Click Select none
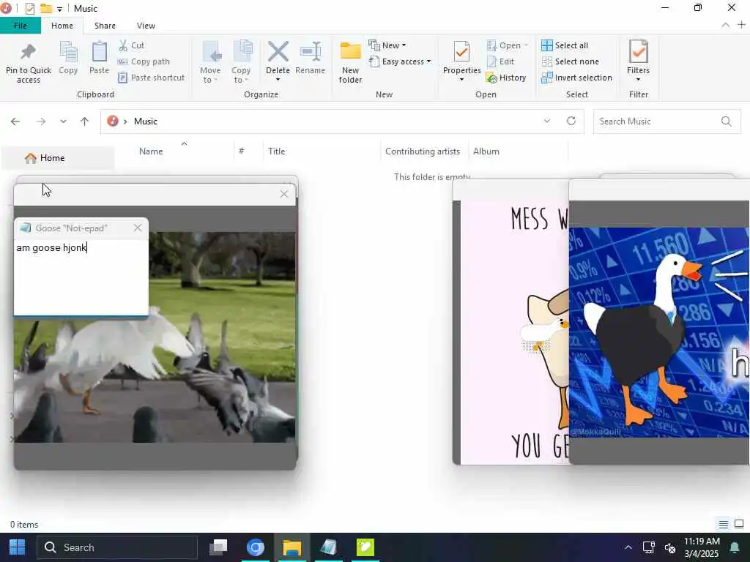750x562 pixels. coord(570,61)
